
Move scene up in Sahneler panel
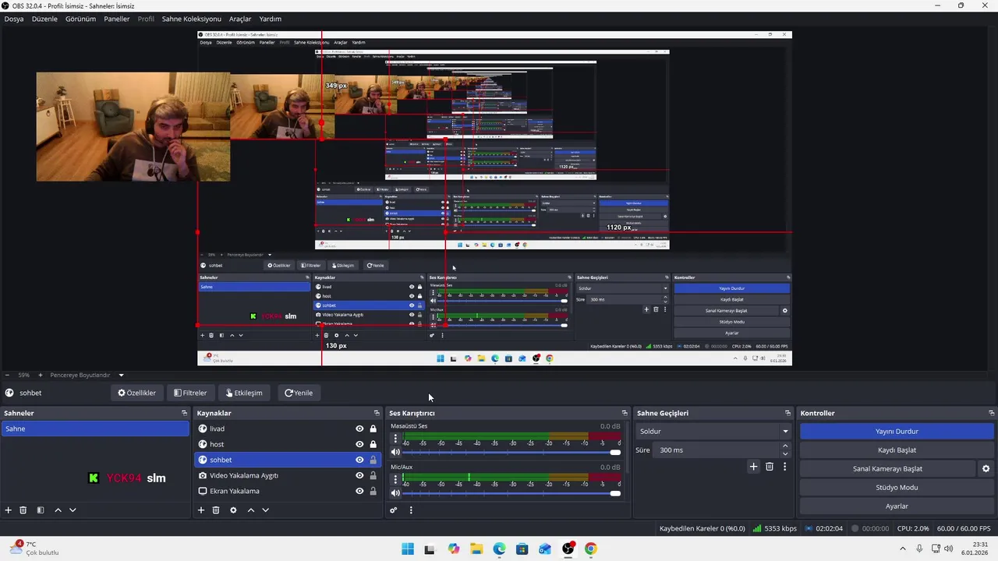(x=58, y=510)
